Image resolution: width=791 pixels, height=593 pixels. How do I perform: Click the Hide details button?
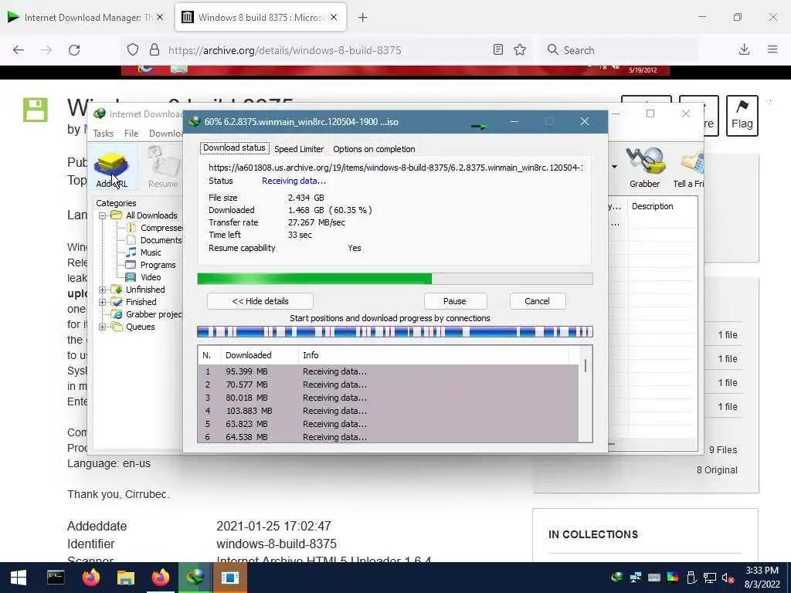tap(260, 301)
